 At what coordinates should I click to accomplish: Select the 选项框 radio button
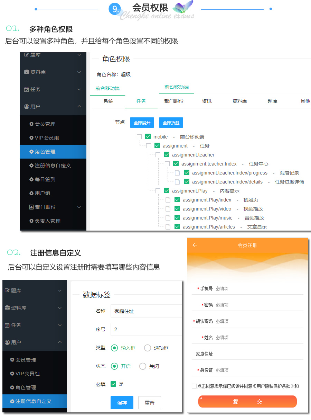(148, 348)
